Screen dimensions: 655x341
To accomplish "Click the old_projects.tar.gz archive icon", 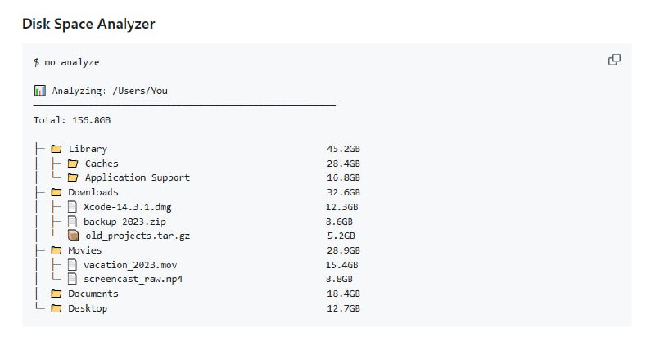I will point(73,236).
